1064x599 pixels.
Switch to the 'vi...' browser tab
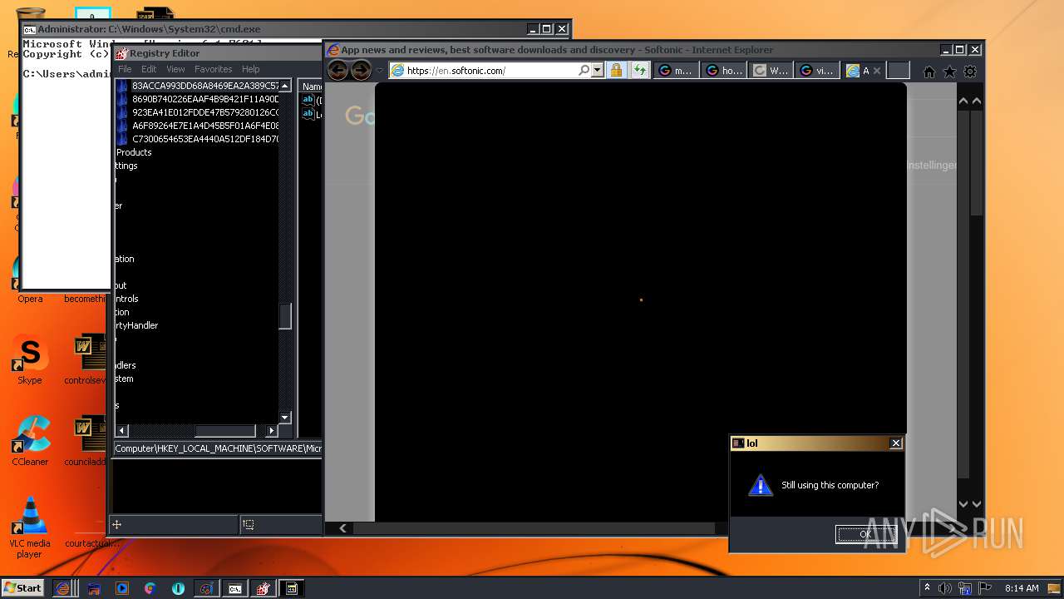(x=817, y=71)
